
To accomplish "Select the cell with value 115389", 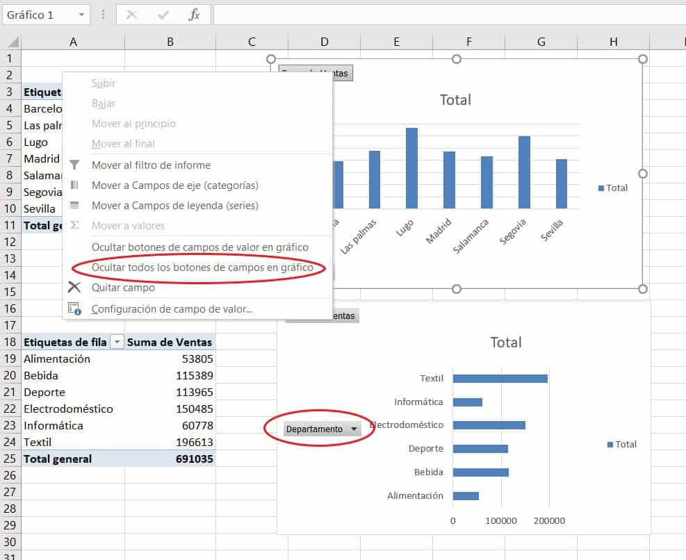I will click(170, 375).
